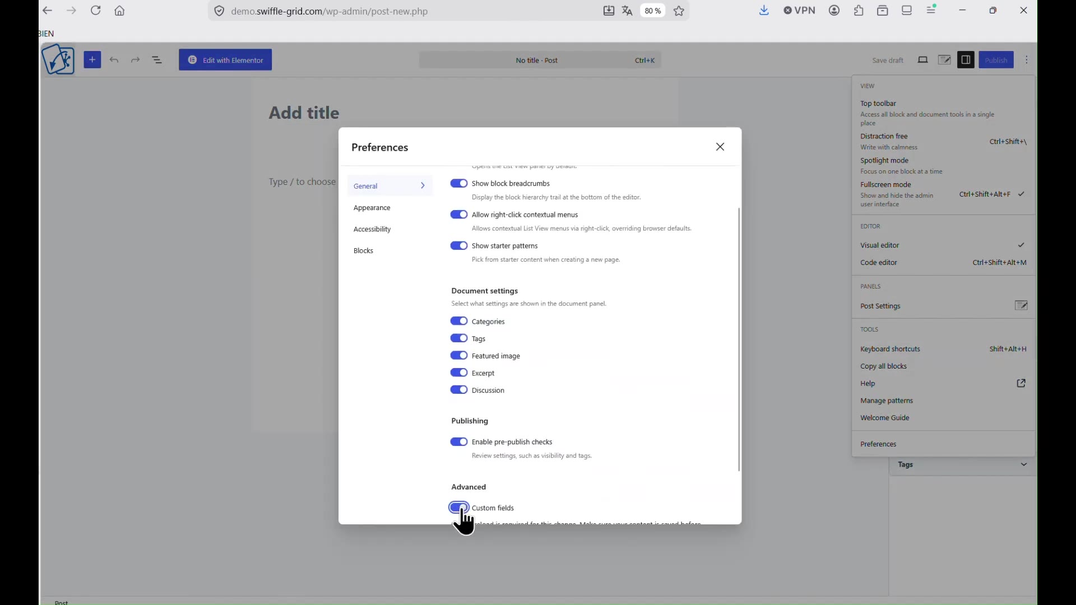
Task: Toggle Custom fields switch
Action: [459, 508]
